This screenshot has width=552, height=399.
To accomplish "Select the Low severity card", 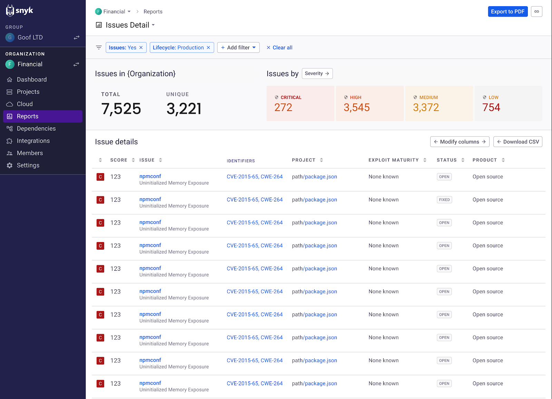I will pos(508,103).
